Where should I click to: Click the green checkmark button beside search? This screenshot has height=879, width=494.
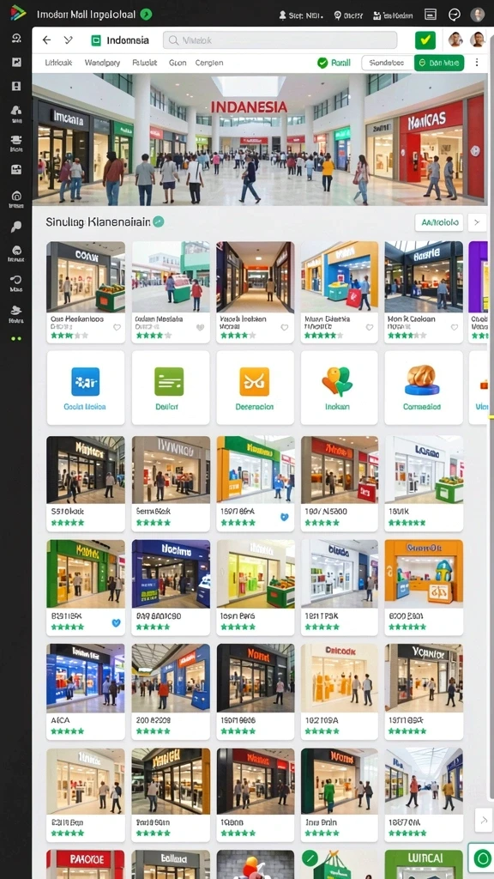point(425,39)
